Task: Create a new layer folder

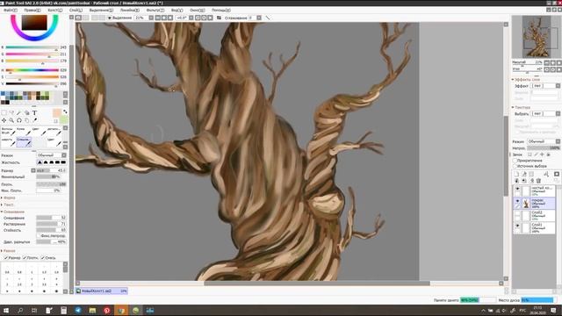Action: [x=531, y=174]
